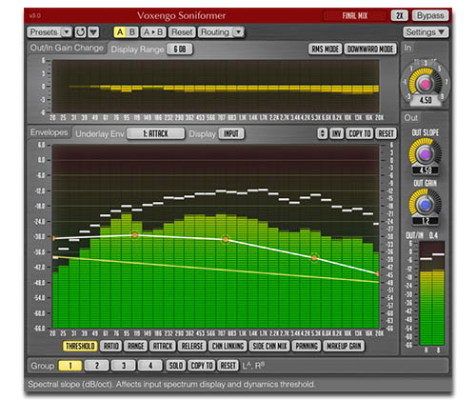476x400 pixels.
Task: Select the RELEASE envelope tab
Action: [192, 346]
